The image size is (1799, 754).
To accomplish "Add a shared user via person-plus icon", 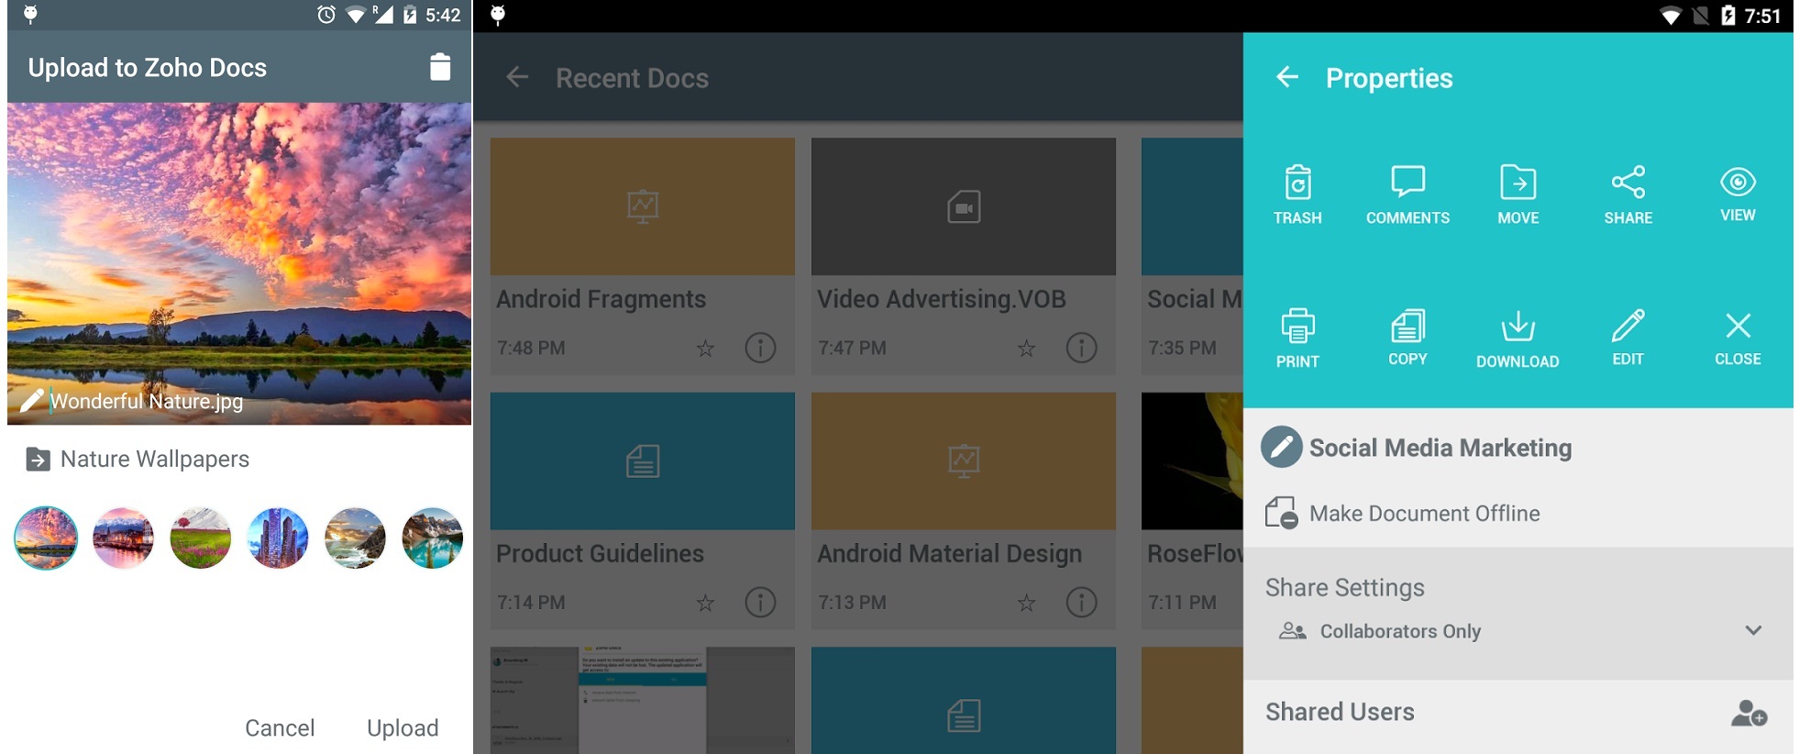I will point(1749,713).
